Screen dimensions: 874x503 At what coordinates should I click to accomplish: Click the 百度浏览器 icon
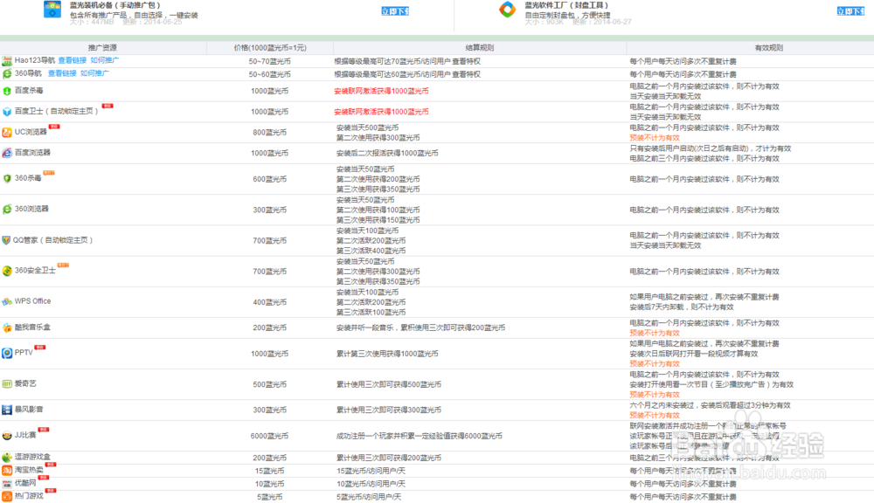click(x=7, y=153)
